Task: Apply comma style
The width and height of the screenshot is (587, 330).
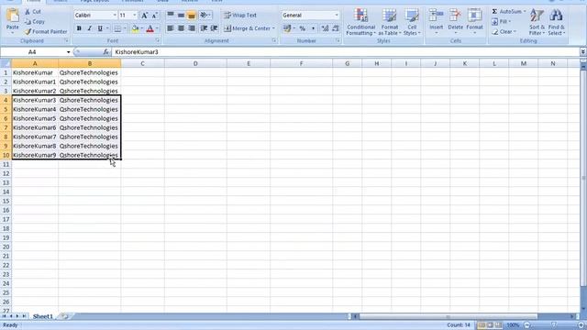Action: [313, 28]
